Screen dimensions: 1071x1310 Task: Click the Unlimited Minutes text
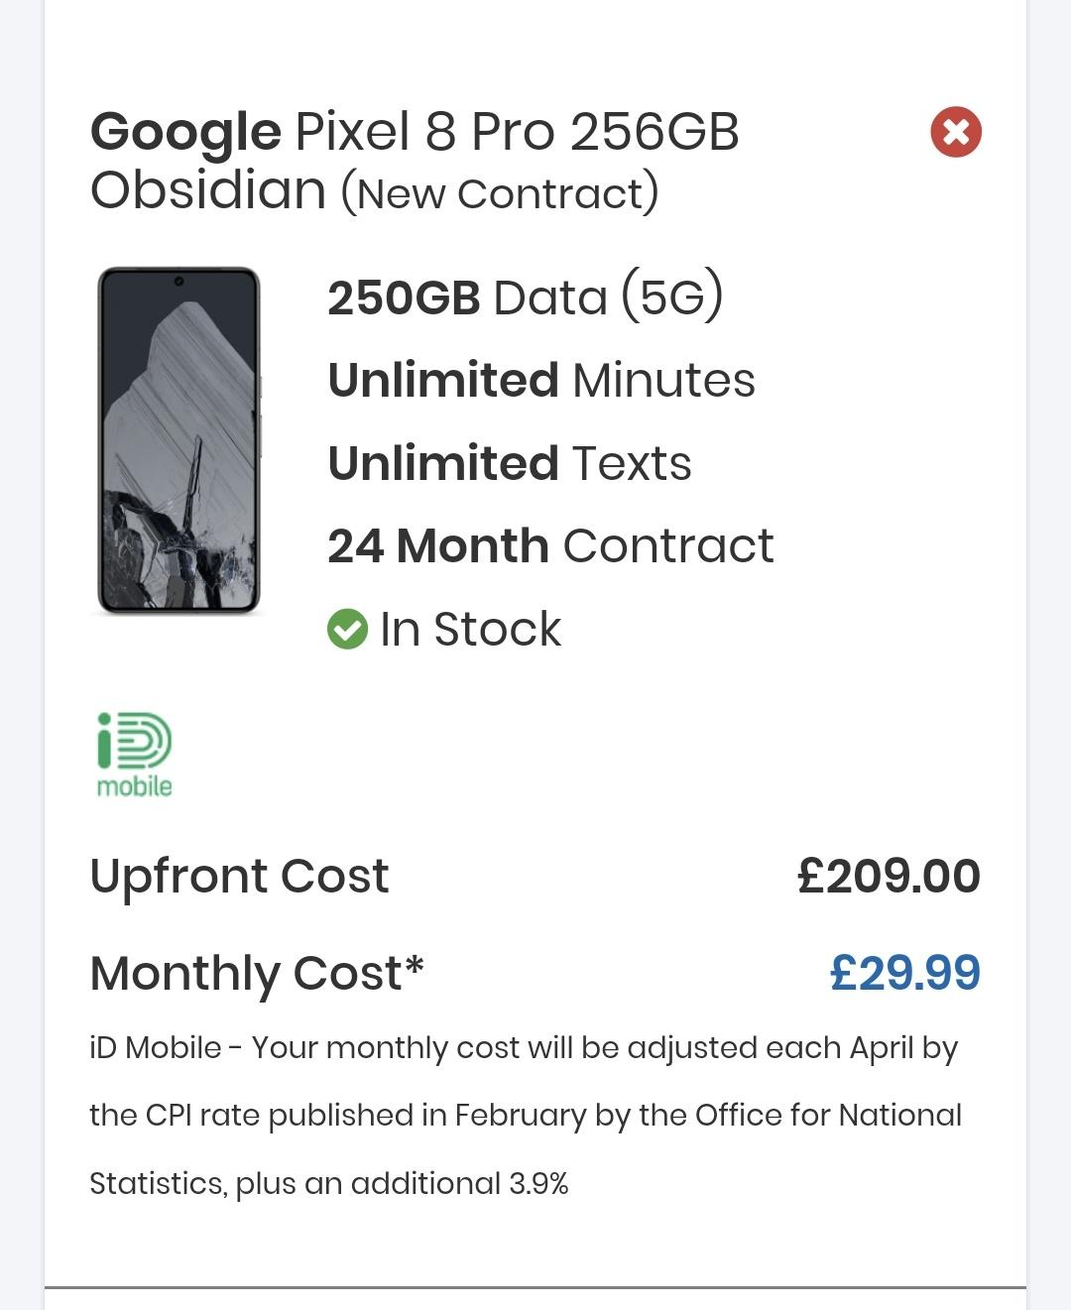point(541,380)
